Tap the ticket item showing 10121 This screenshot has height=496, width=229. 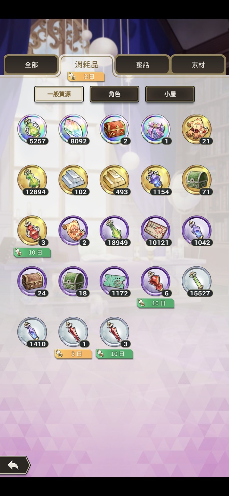(156, 231)
